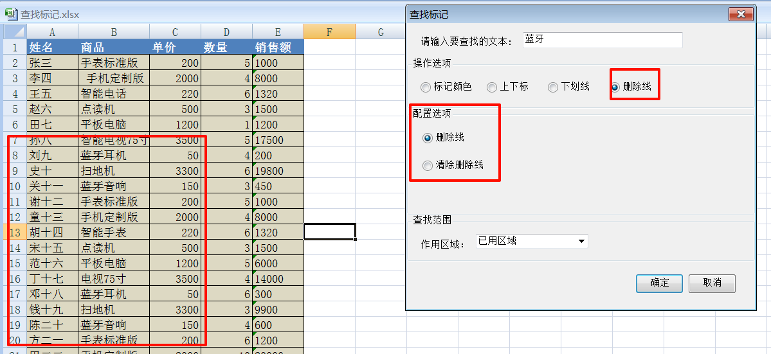Close the 查找标记 dialog

(741, 15)
